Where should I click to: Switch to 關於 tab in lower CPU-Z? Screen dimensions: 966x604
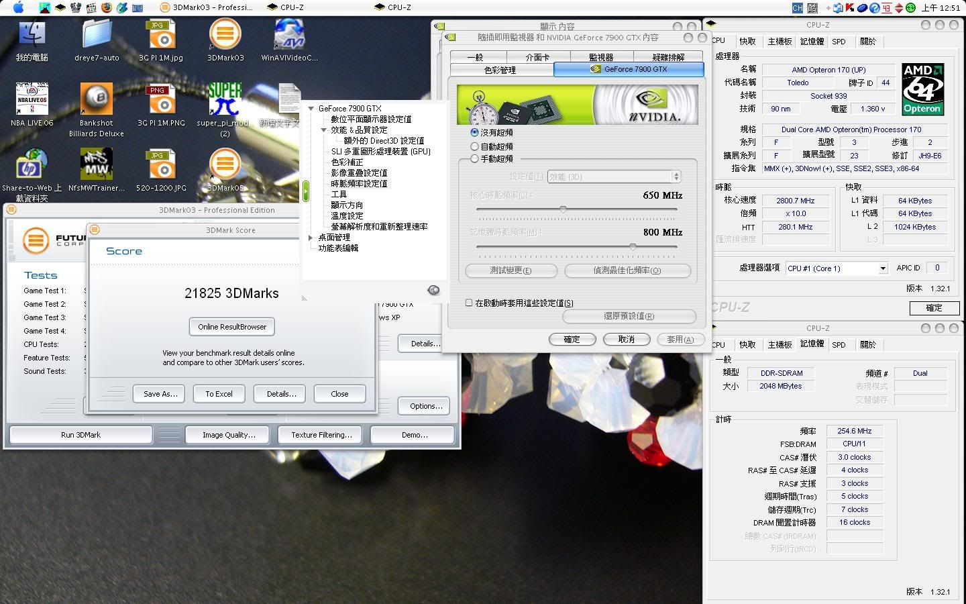point(868,345)
